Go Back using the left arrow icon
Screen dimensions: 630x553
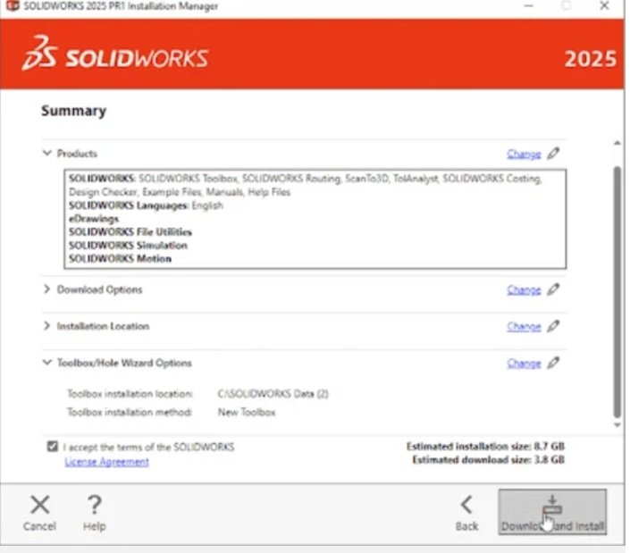466,505
